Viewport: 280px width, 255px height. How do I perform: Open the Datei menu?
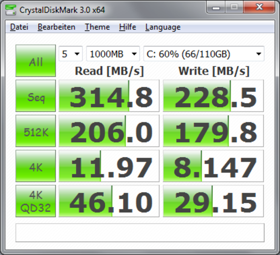click(19, 27)
